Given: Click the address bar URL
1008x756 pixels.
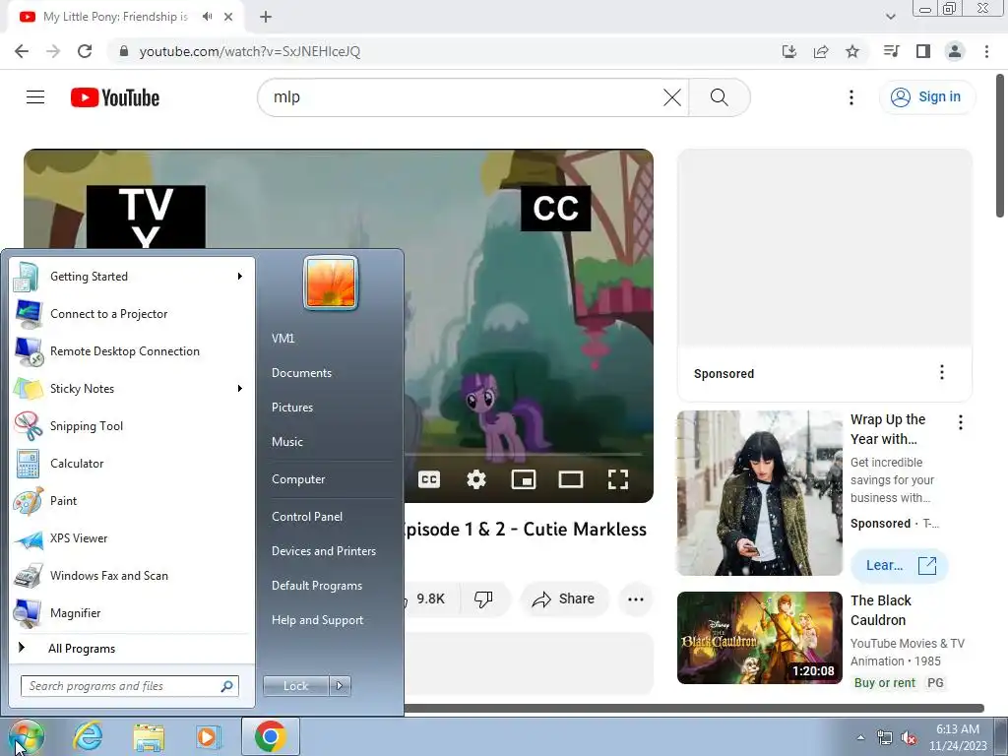Looking at the screenshot, I should pos(249,51).
